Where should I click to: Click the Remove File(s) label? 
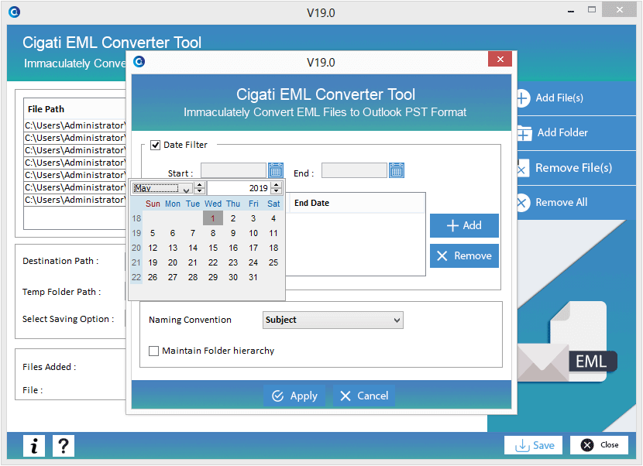(573, 168)
